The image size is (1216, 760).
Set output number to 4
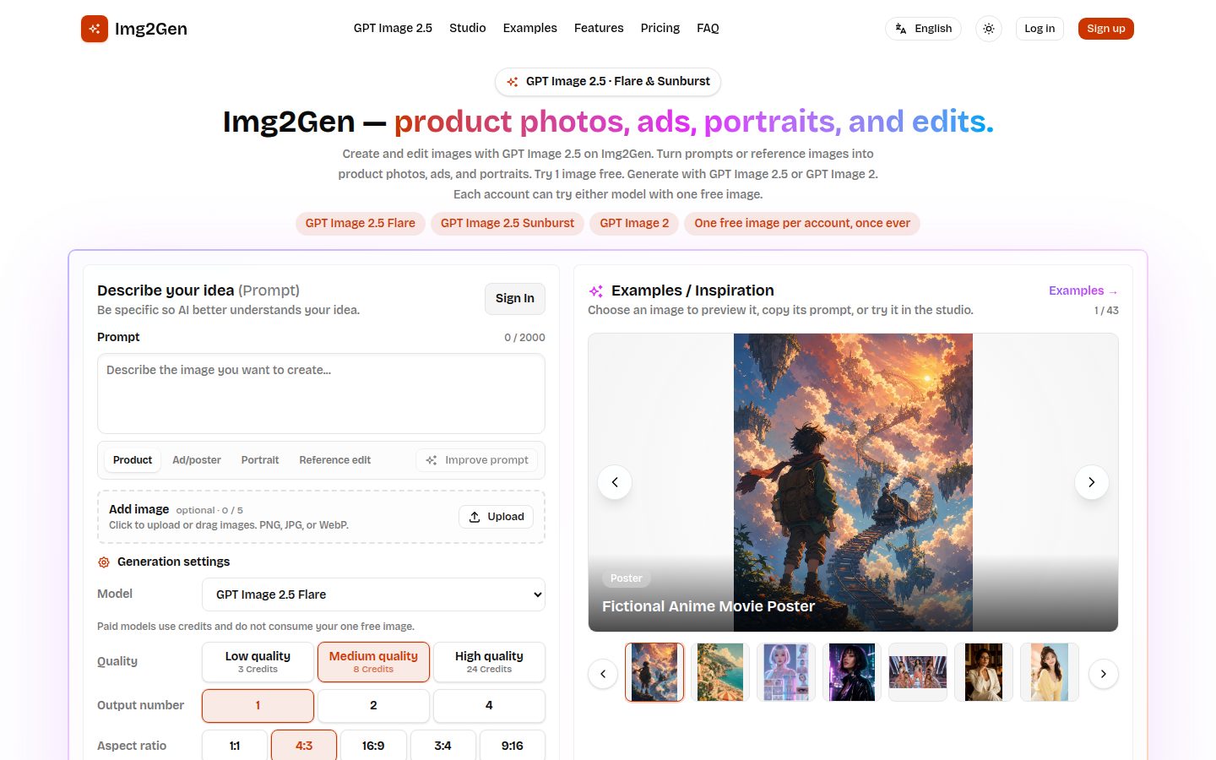(489, 706)
